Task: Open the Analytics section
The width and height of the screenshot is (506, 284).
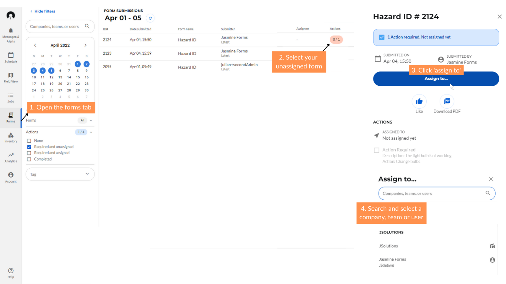Action: [11, 157]
